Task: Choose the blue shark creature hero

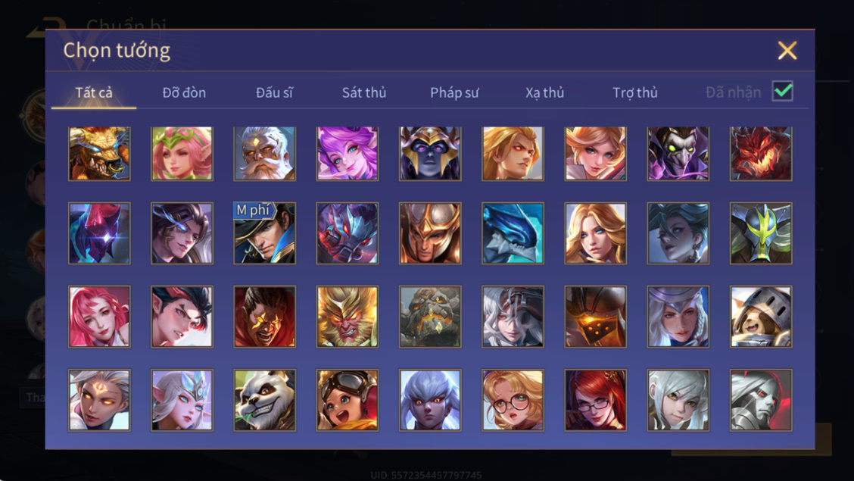Action: coord(513,233)
